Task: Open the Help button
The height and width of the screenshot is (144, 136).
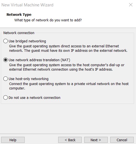Action: click(x=13, y=140)
